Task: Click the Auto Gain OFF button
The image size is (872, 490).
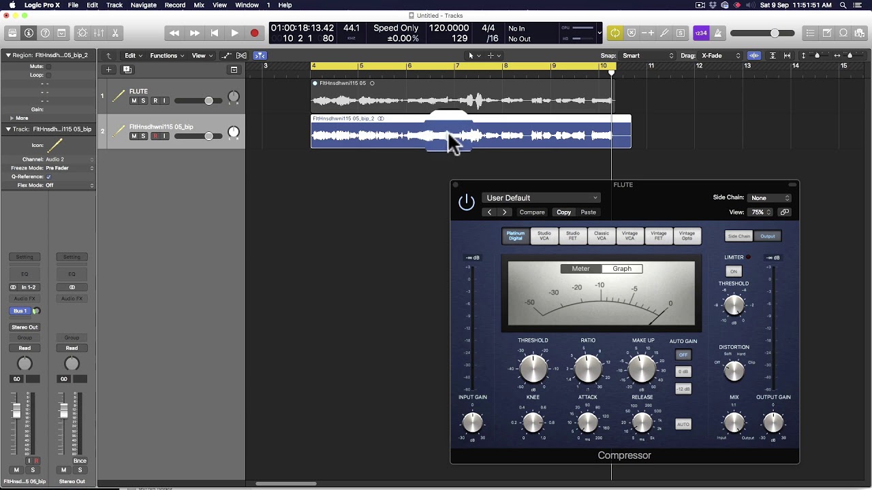Action: point(683,355)
